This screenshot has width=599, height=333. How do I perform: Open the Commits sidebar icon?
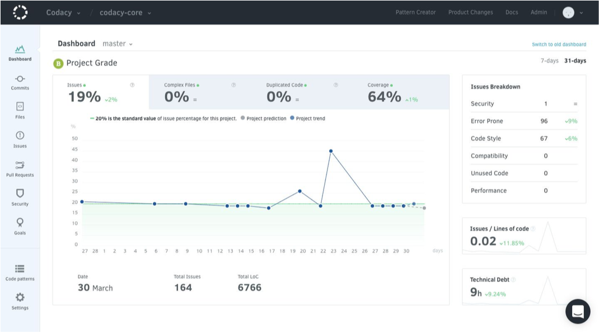click(x=20, y=79)
